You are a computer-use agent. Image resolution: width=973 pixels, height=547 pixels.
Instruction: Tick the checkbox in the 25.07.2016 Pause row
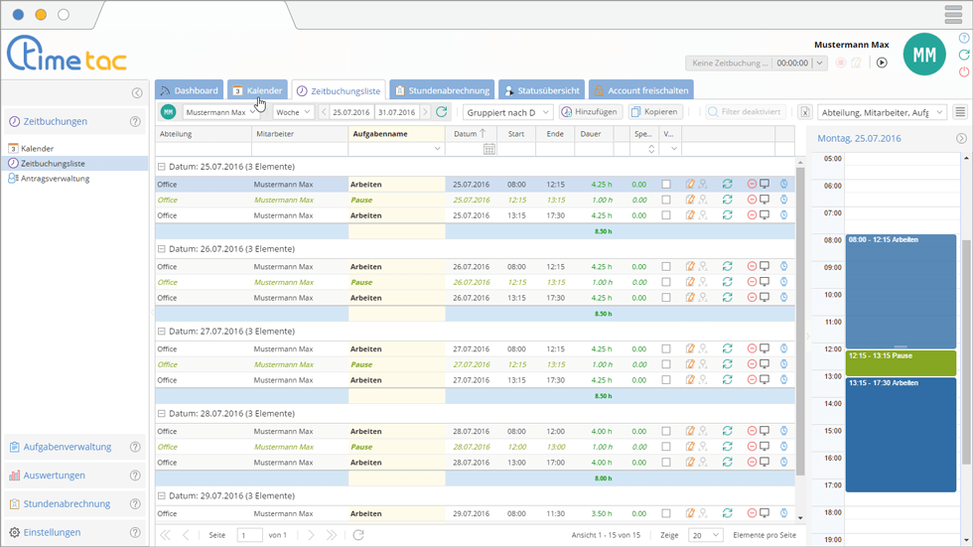[666, 200]
